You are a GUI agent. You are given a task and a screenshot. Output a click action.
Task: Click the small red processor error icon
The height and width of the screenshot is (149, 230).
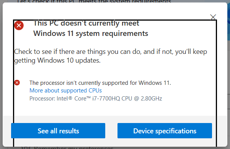click(x=17, y=83)
